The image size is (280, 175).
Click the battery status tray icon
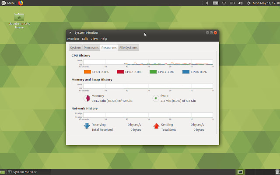(232, 3)
